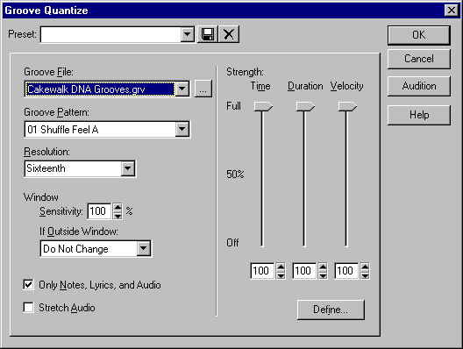Delete the preset with the X icon
The height and width of the screenshot is (349, 463).
pos(229,34)
